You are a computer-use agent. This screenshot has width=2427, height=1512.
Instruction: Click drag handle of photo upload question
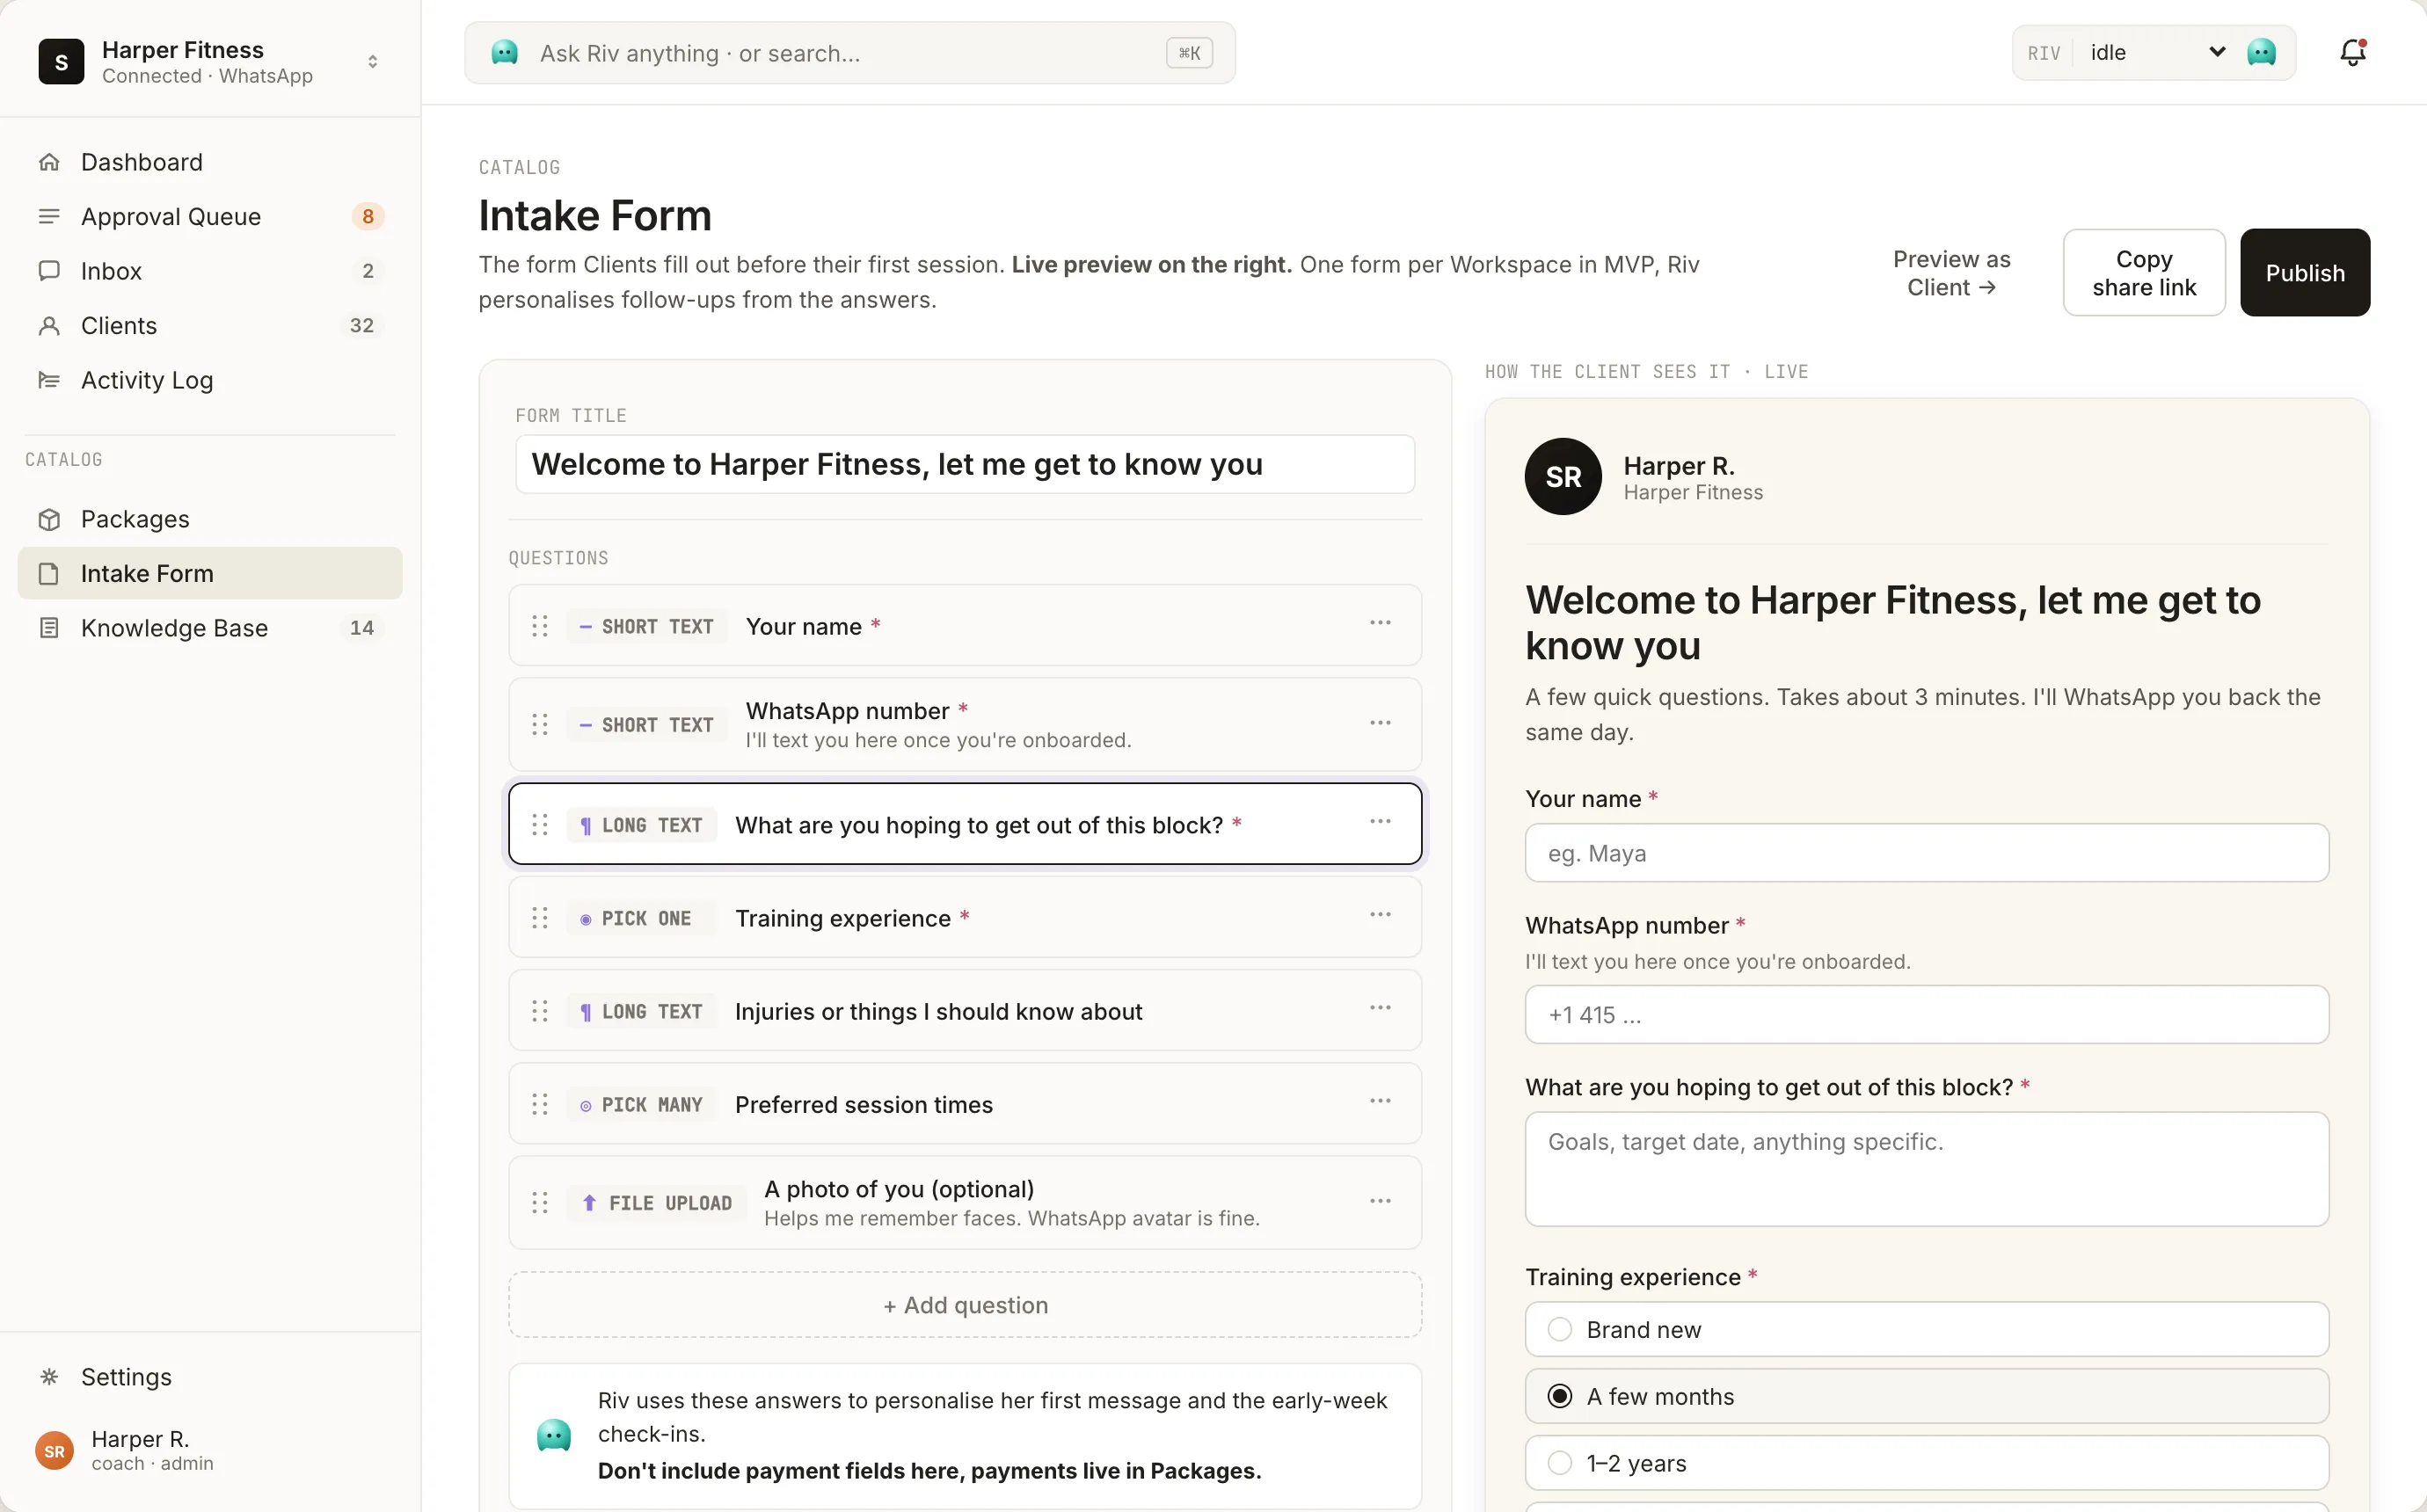[x=540, y=1202]
